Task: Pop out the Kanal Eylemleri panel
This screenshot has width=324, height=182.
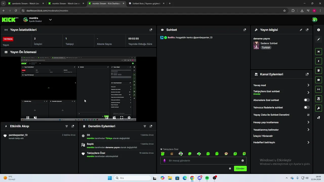Action: click(x=307, y=74)
